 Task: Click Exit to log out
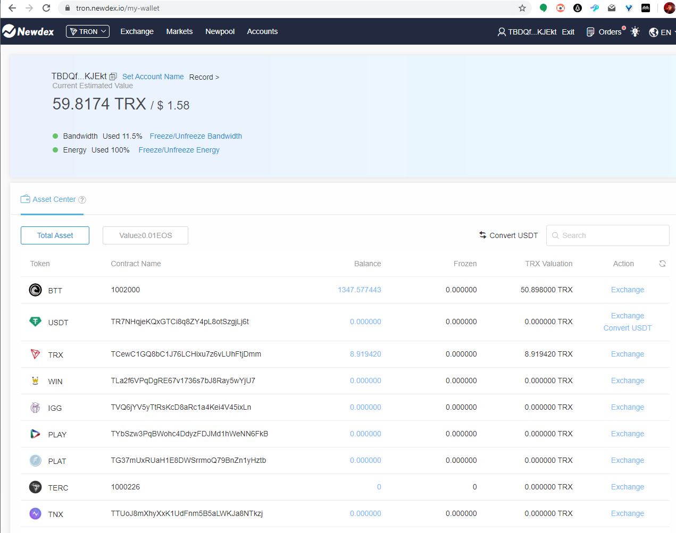coord(568,32)
